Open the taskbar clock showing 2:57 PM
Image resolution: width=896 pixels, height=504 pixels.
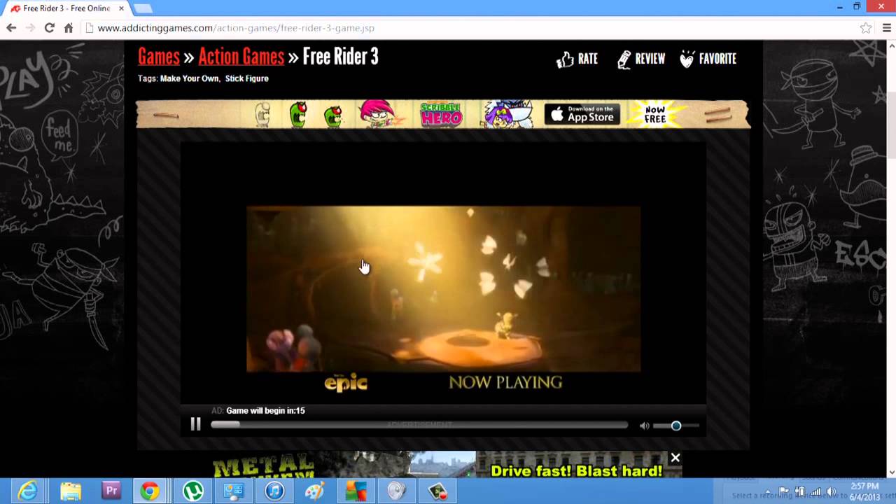[864, 491]
